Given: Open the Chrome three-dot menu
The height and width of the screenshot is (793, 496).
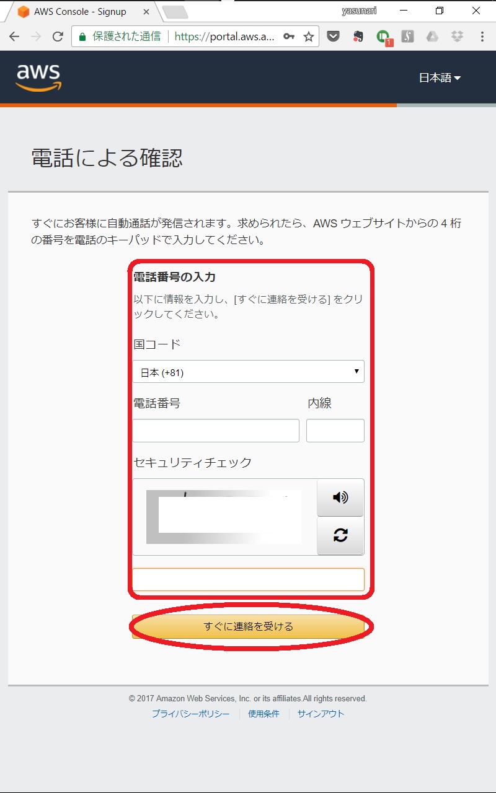Looking at the screenshot, I should tap(482, 37).
